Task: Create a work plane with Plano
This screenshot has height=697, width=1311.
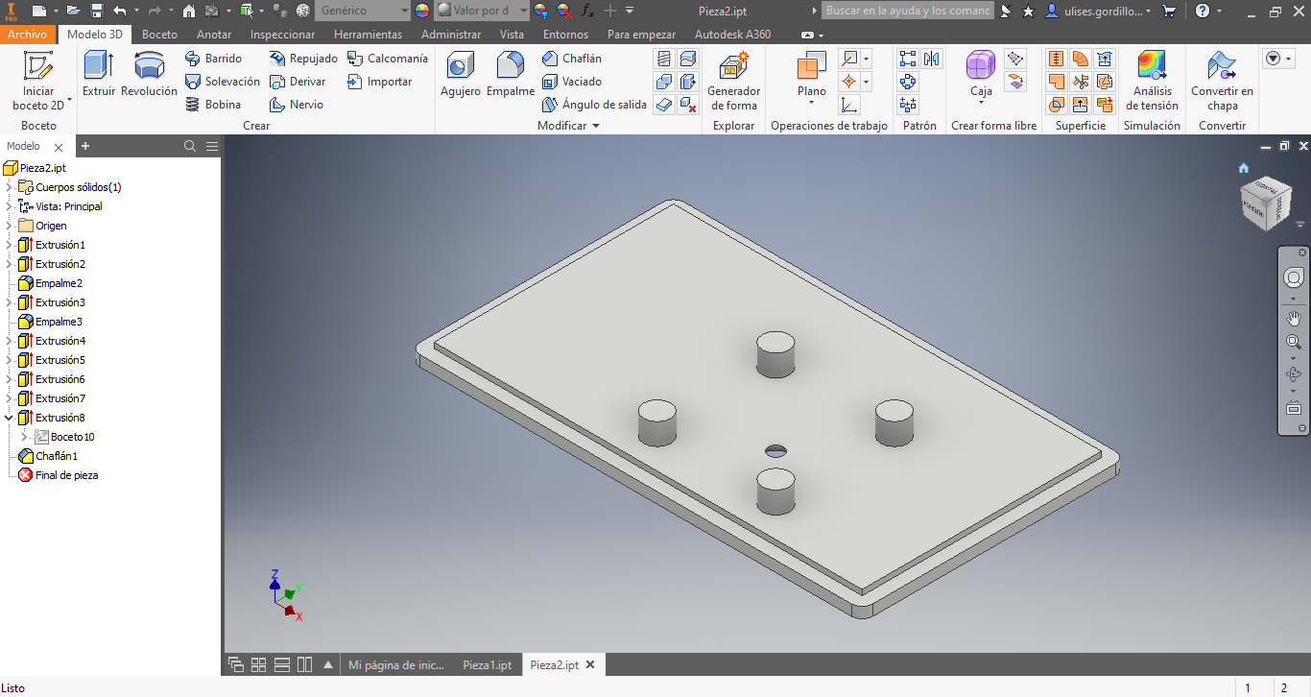Action: coord(812,77)
